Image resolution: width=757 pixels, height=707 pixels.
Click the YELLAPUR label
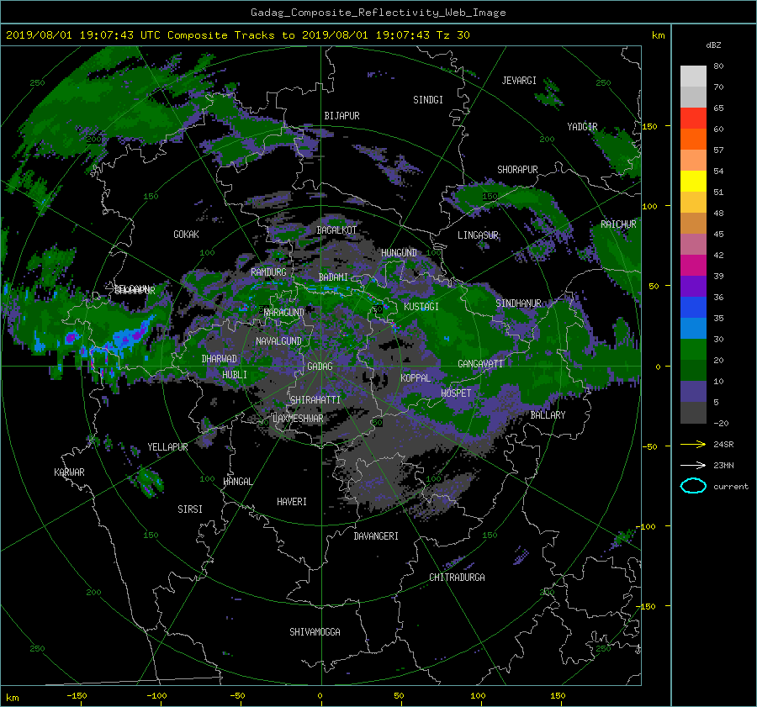tap(167, 447)
